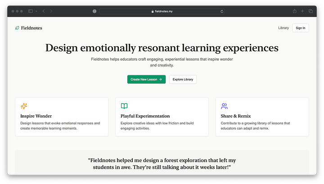Image resolution: width=324 pixels, height=184 pixels.
Task: Expand the sidebar dropdown chevron
Action: tap(36, 11)
